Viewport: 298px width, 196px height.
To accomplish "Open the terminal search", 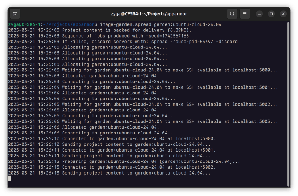I will [x=232, y=14].
